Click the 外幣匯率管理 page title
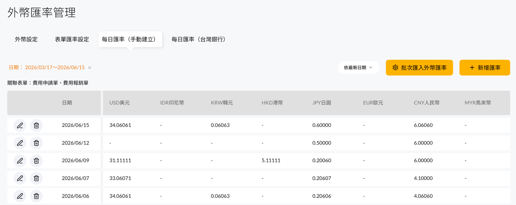 (x=42, y=12)
